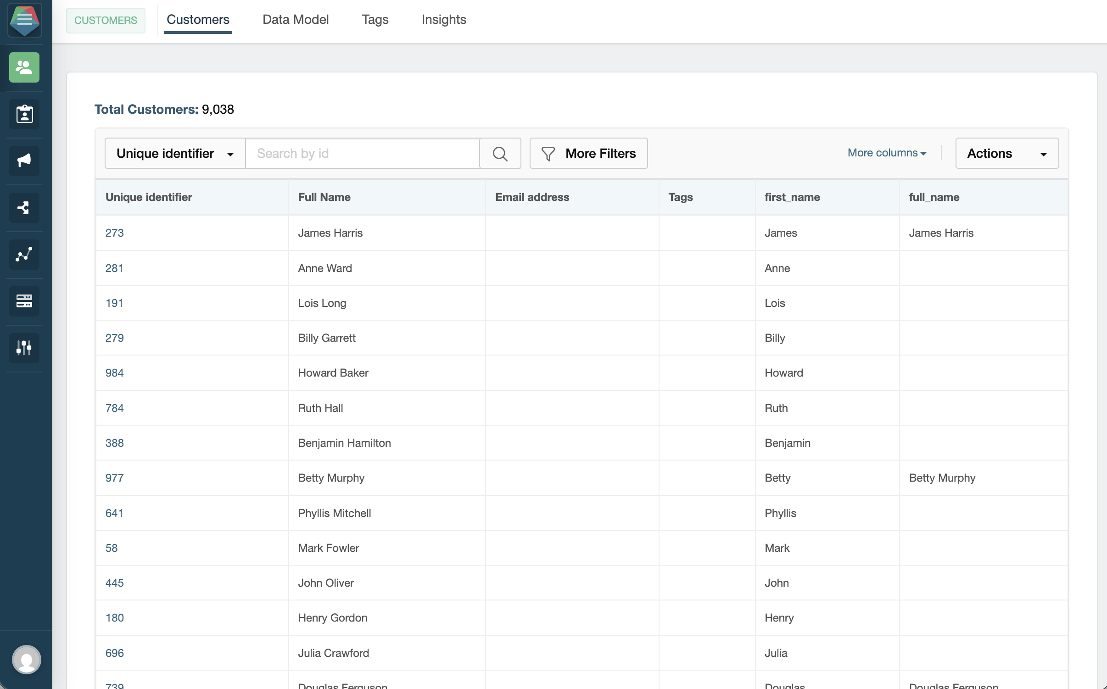Viewport: 1107px width, 689px height.
Task: Click the magnifier search icon button
Action: (x=500, y=153)
